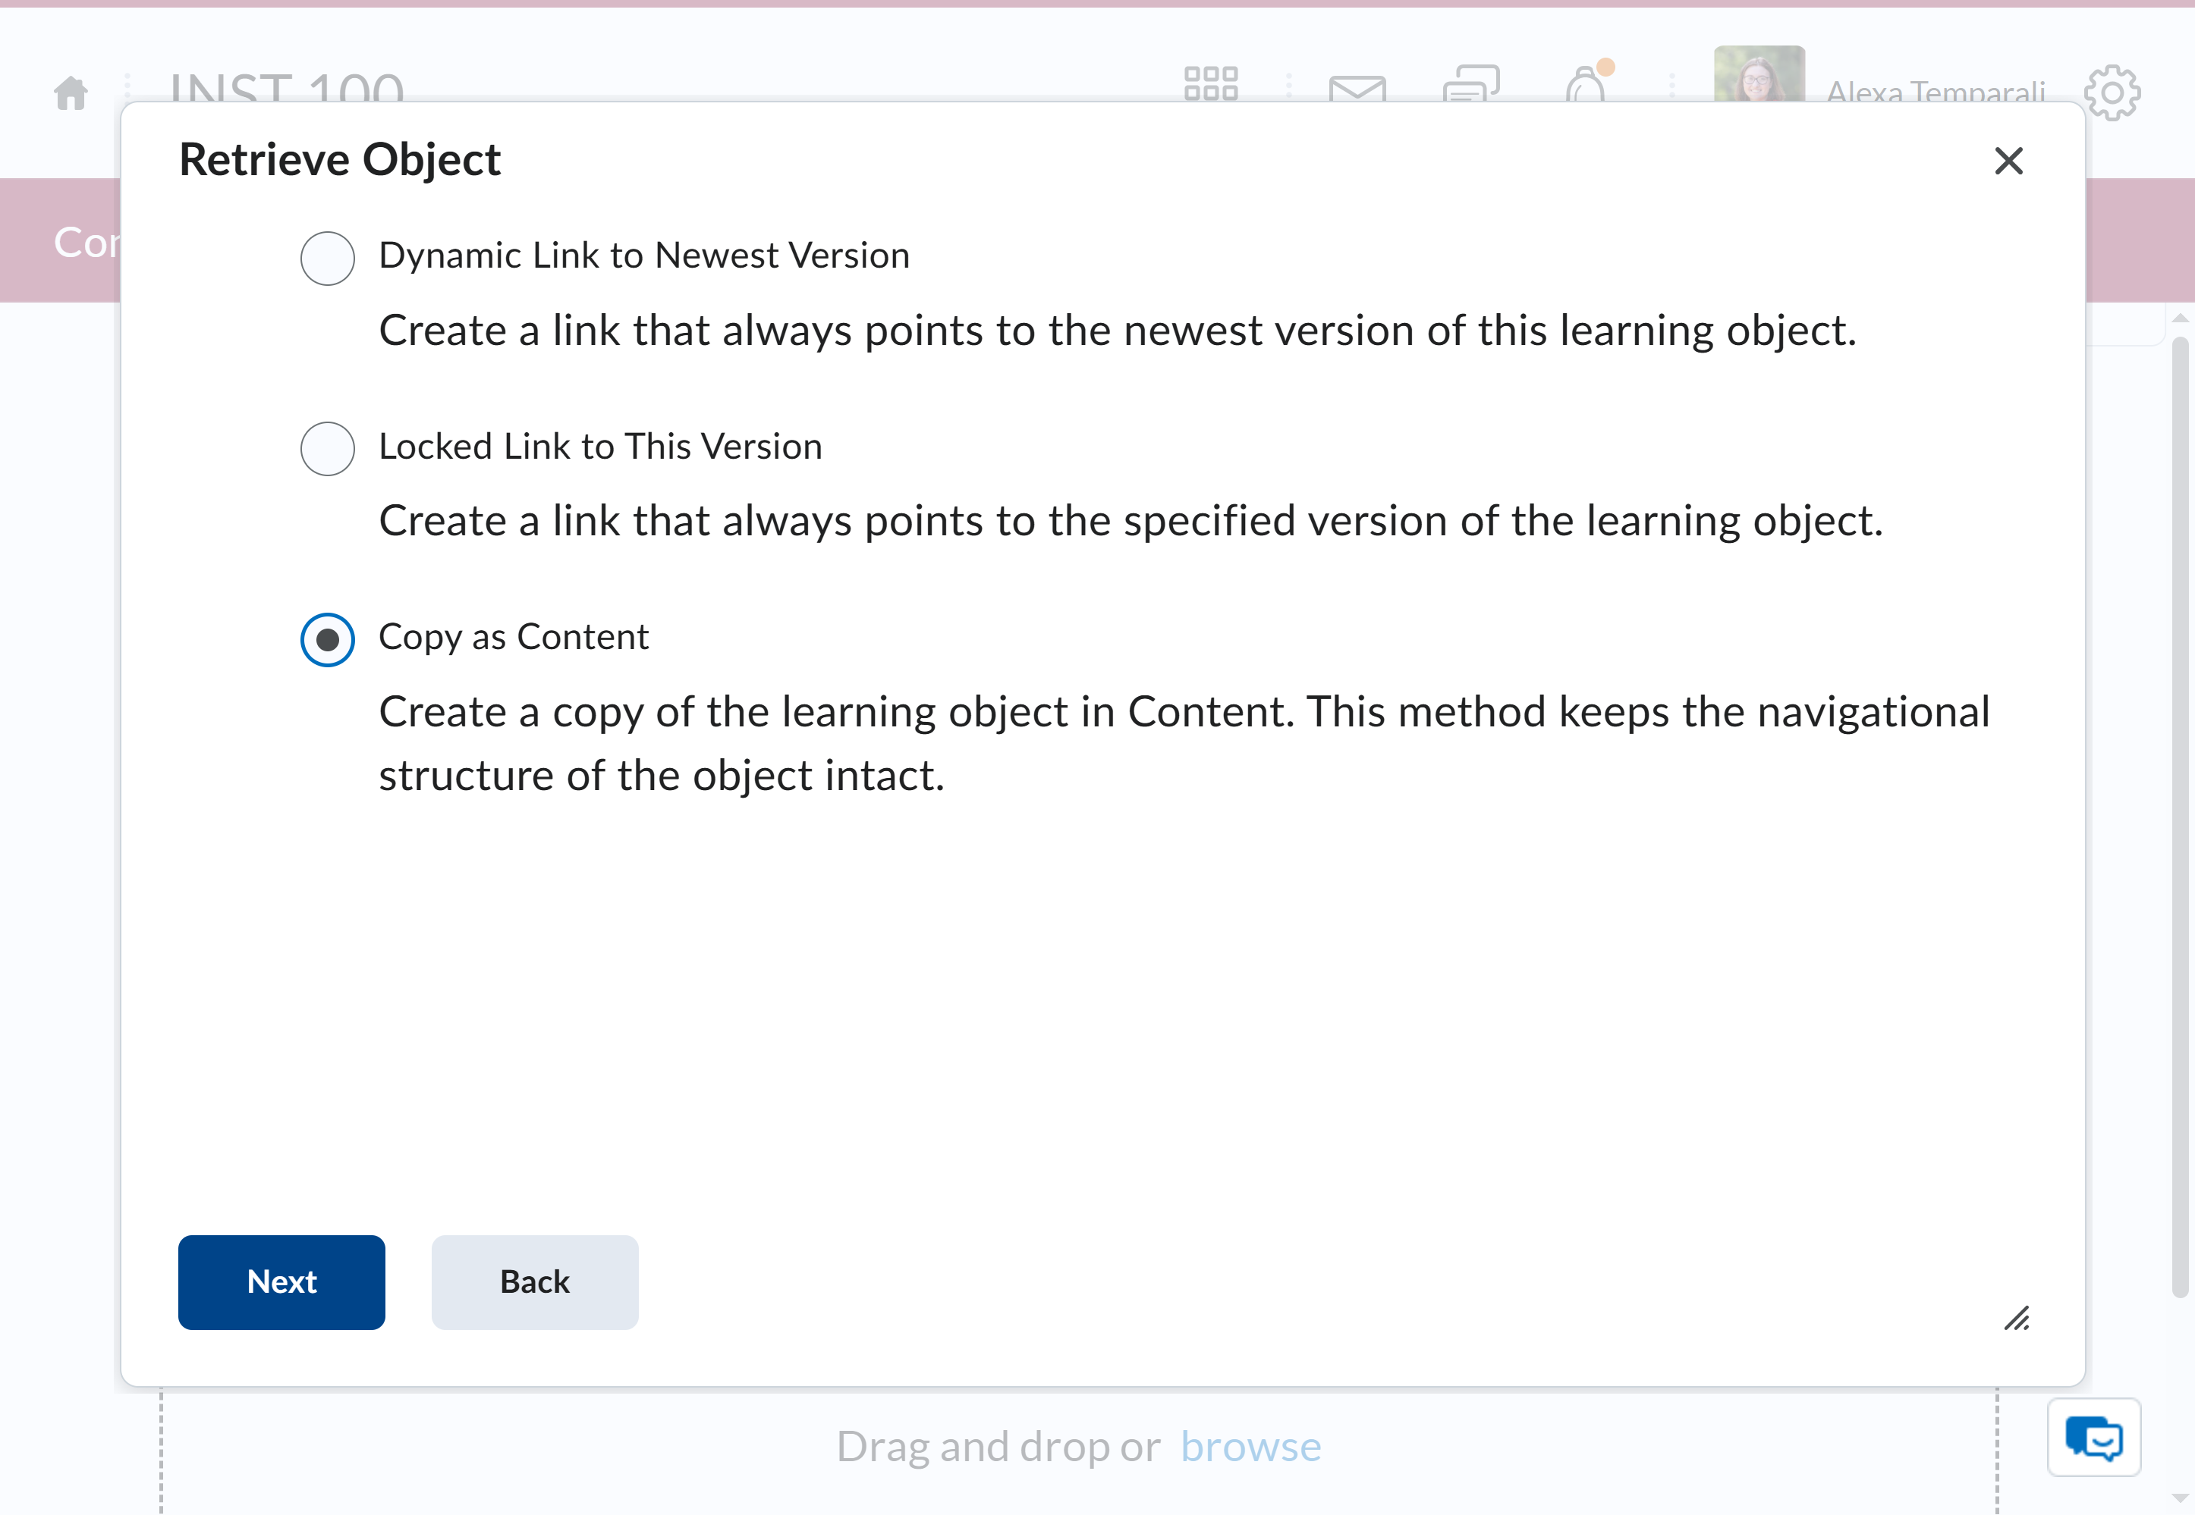
Task: Close the Retrieve Object dialog
Action: point(2008,161)
